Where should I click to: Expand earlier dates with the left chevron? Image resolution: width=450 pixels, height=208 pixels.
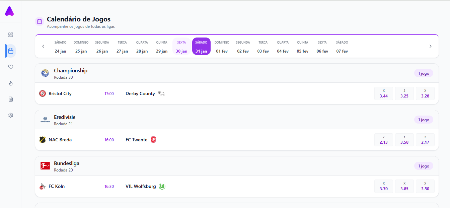click(x=43, y=46)
